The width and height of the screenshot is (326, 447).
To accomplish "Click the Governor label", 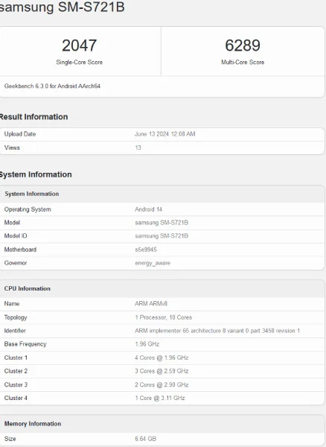I will click(x=16, y=263).
